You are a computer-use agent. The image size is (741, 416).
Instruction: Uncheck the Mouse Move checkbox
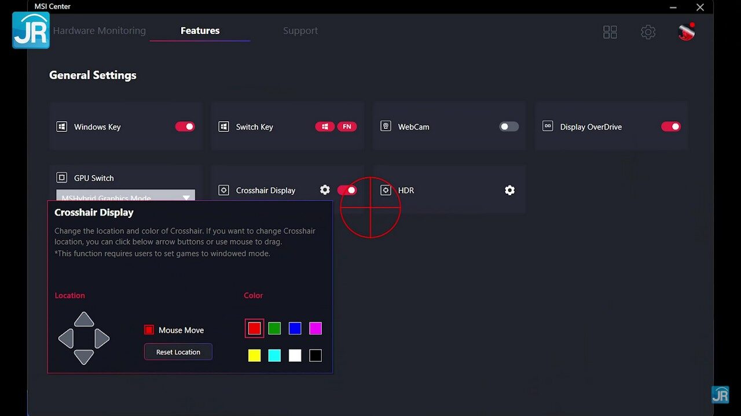pyautogui.click(x=149, y=330)
